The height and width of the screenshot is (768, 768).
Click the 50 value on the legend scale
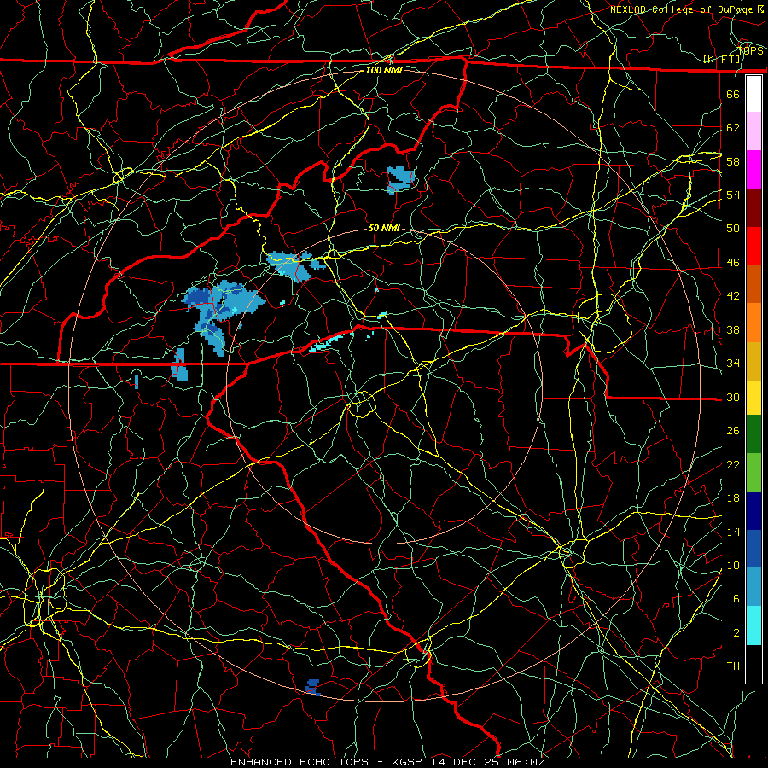[x=733, y=228]
